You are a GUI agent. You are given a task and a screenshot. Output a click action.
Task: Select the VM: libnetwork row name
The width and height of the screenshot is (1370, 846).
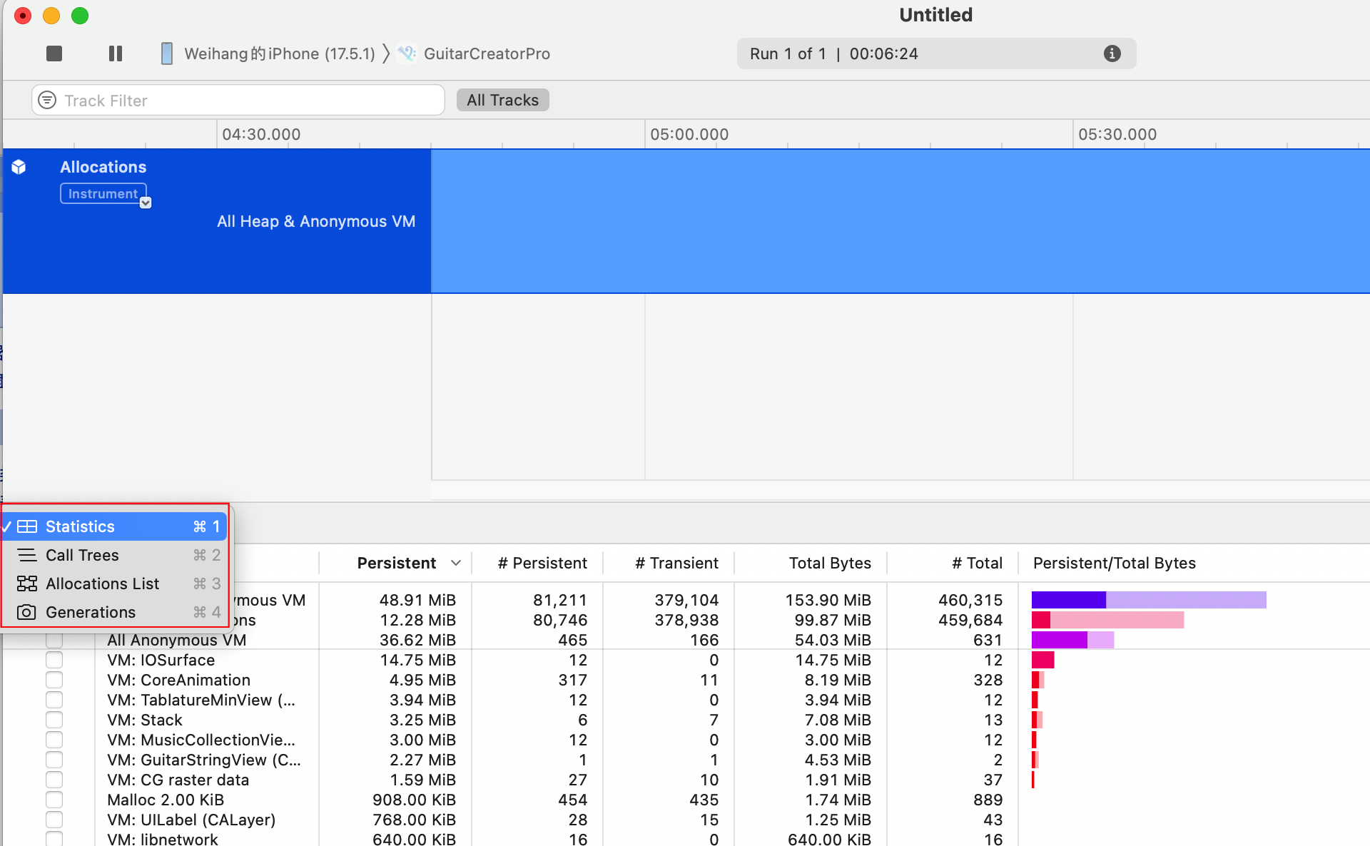[x=163, y=839]
